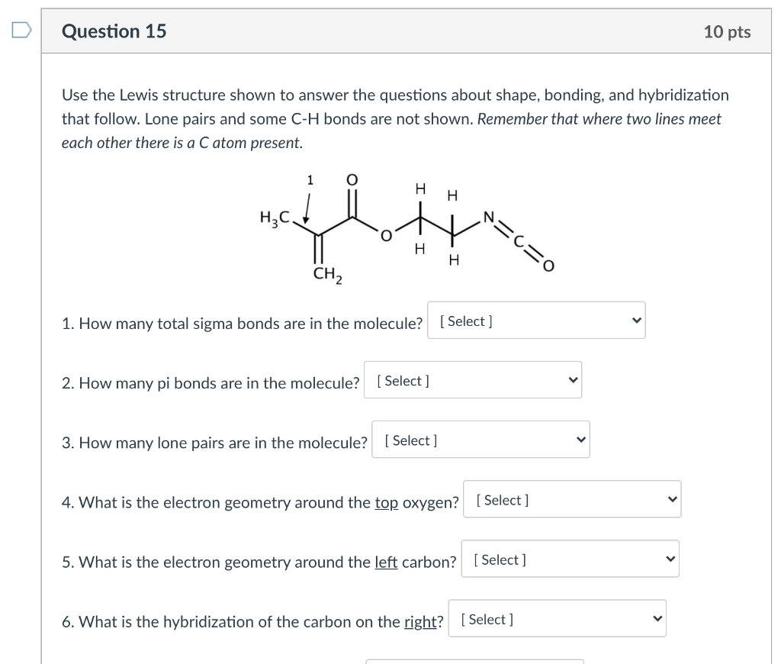Click the chevron on the pi bonds dropdown
This screenshot has width=781, height=664.
pos(571,379)
